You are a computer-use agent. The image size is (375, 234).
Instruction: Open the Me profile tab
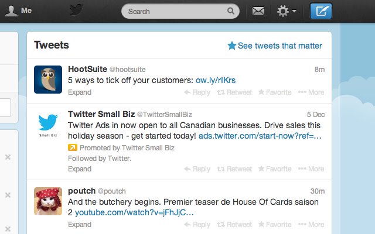(x=18, y=11)
